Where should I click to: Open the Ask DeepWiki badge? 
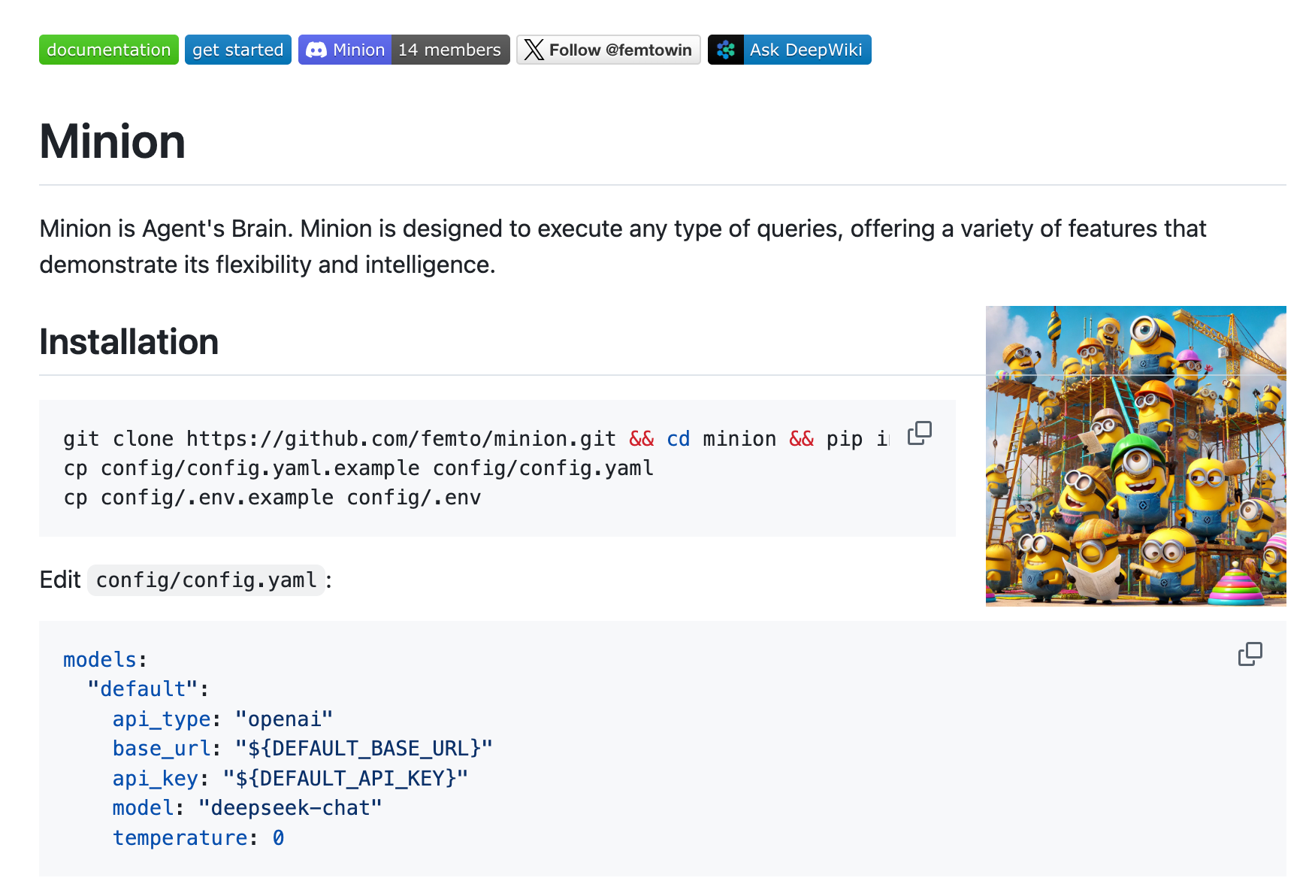point(790,50)
